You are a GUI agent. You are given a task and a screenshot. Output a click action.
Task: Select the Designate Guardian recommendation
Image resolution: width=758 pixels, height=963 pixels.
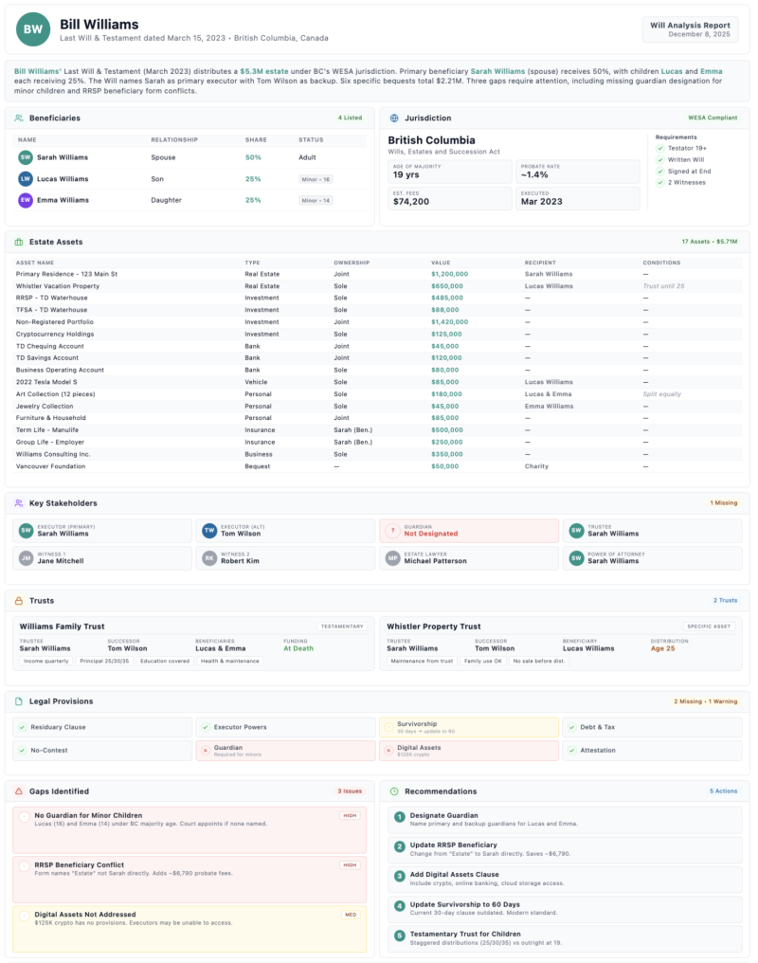click(565, 819)
